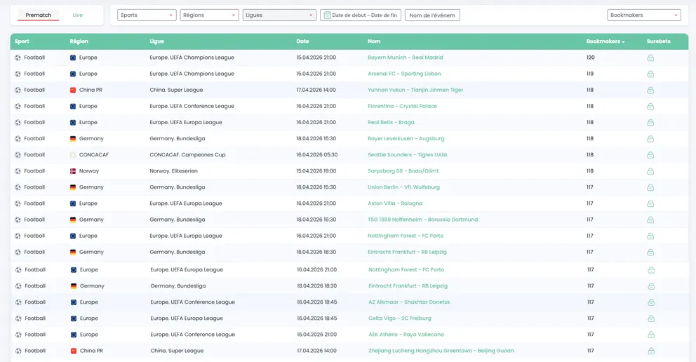Viewport: 696px width, 362px height.
Task: Sort by Bookmakers column header
Action: (605, 41)
